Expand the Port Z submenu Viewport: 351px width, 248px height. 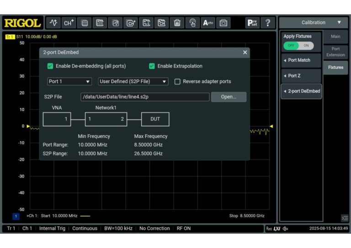click(x=301, y=76)
